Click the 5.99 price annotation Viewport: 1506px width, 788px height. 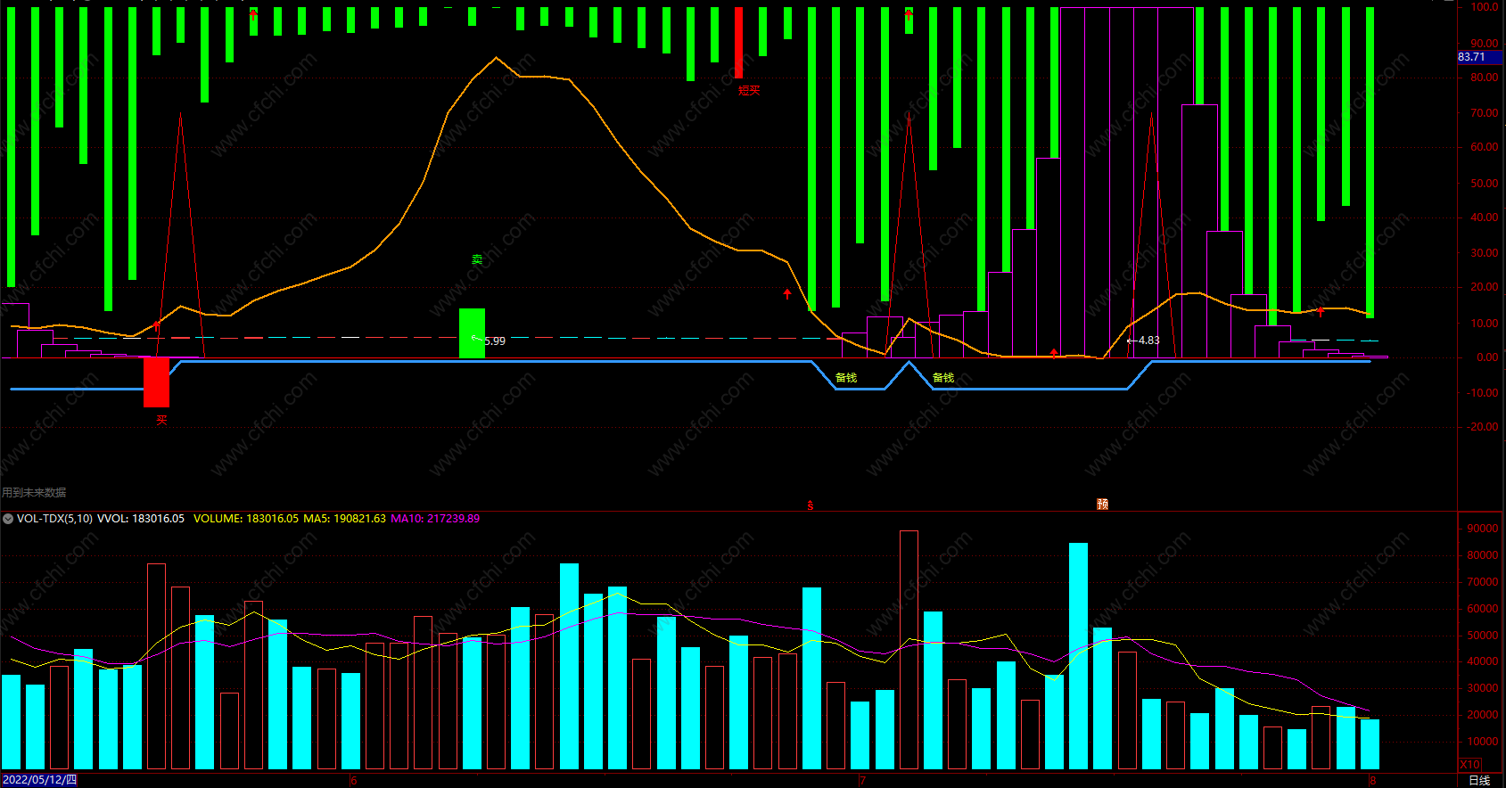pos(495,341)
